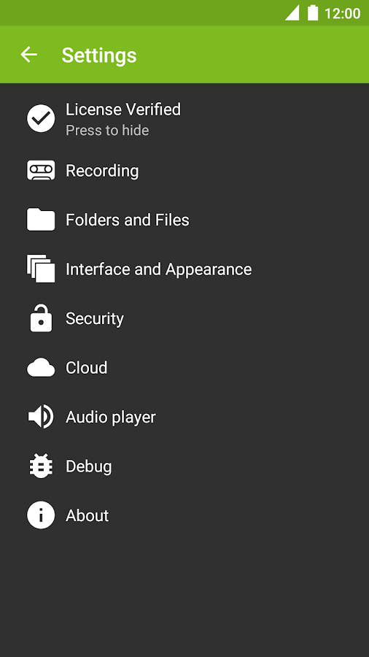Screen dimensions: 369x657
Task: Click the Cloud icon
Action: [x=41, y=367]
